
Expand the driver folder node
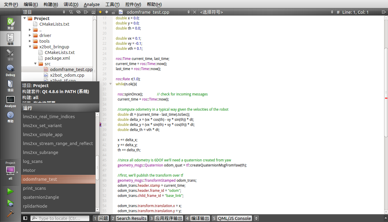(x=30, y=35)
